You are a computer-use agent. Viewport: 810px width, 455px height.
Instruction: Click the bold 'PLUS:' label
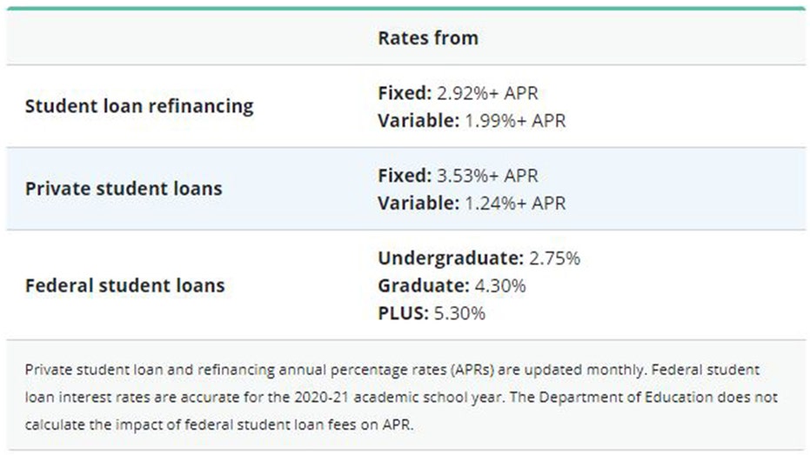pos(404,313)
